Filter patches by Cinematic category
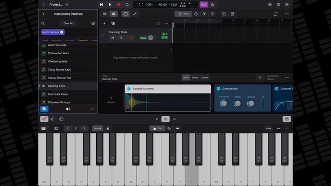 (83, 40)
